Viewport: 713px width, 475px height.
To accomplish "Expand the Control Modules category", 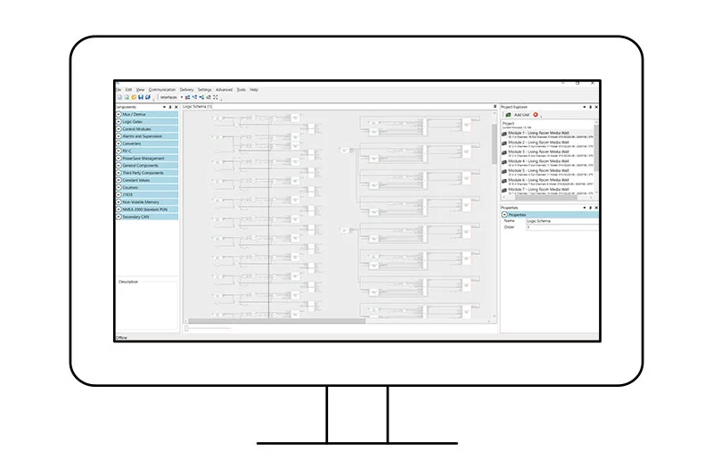I will tap(119, 129).
